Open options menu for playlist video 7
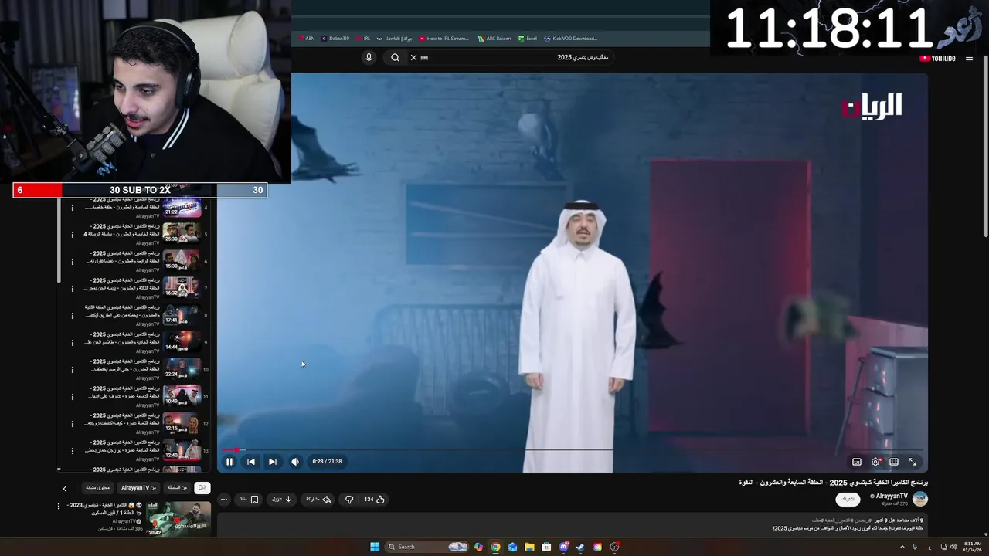The width and height of the screenshot is (989, 556). pos(73,289)
